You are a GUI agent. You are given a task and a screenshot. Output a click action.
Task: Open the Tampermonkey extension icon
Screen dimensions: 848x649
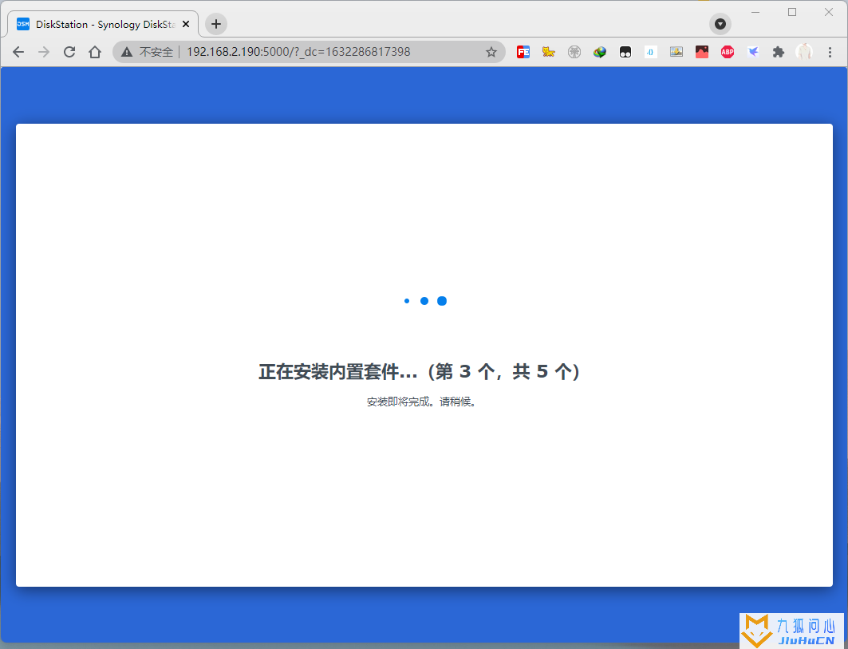(x=625, y=52)
